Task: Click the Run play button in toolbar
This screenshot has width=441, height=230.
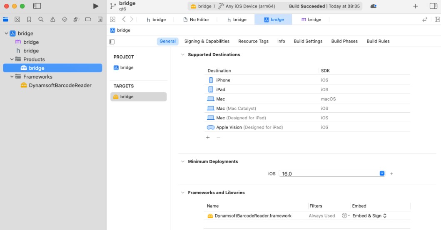Action: coord(96,6)
